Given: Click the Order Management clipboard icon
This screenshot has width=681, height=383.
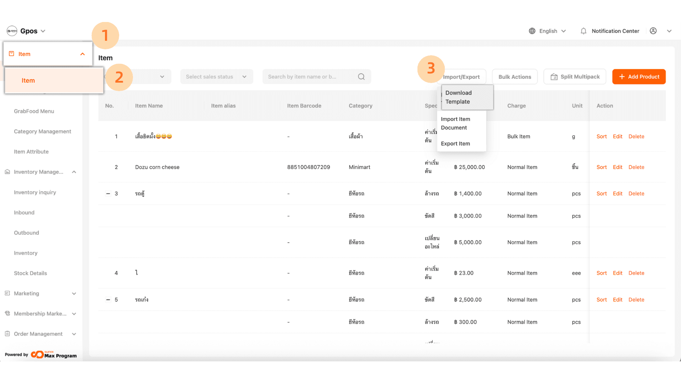Looking at the screenshot, I should click(x=7, y=334).
